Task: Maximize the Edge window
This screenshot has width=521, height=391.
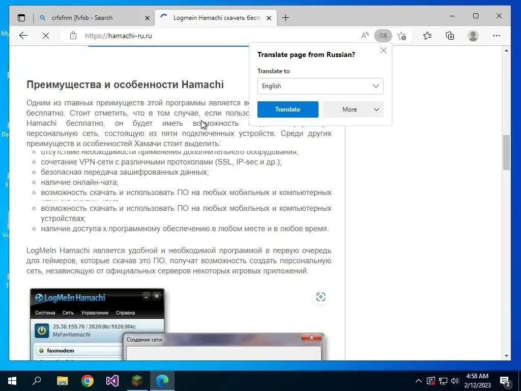Action: pos(476,16)
